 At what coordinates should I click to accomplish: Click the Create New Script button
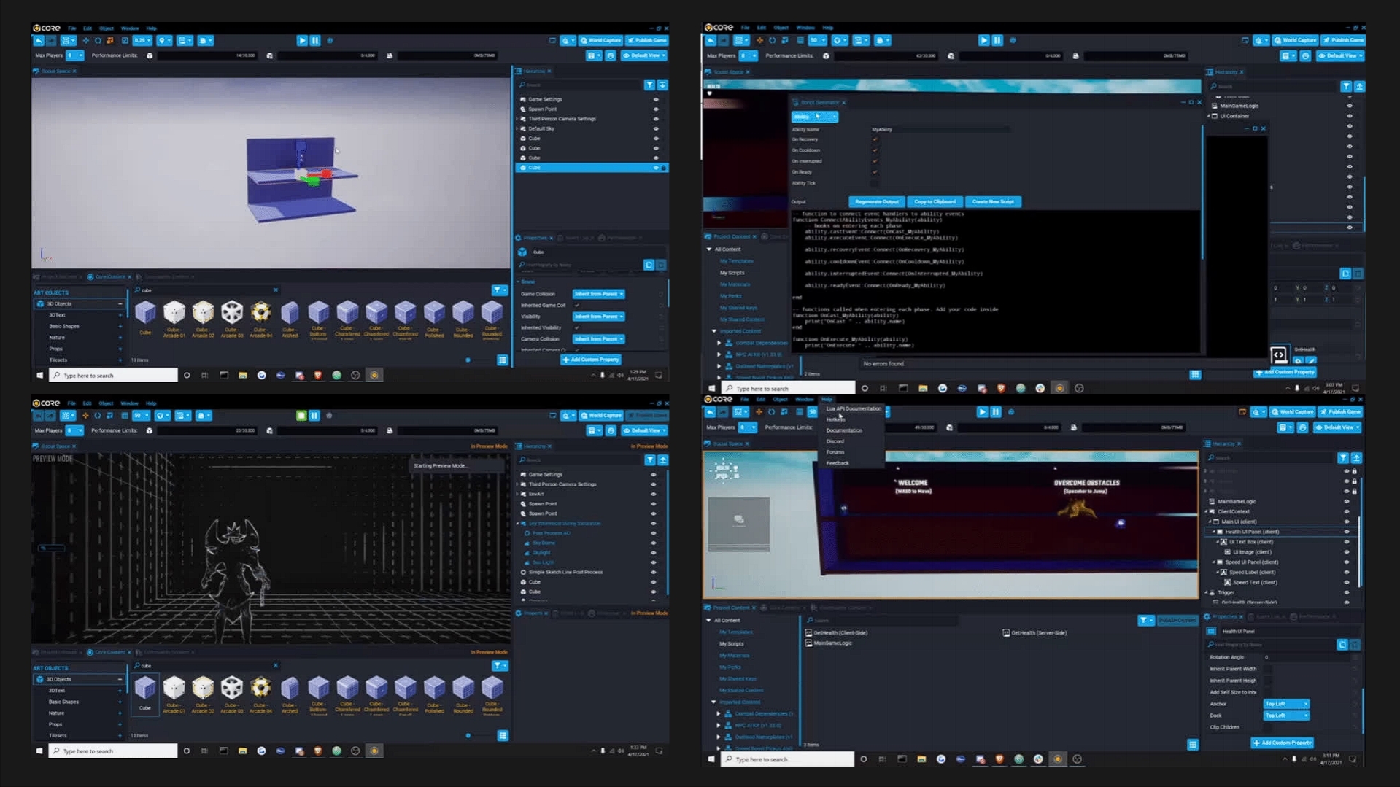(994, 202)
